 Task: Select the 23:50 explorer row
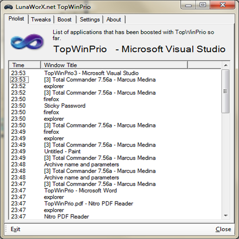(115, 119)
